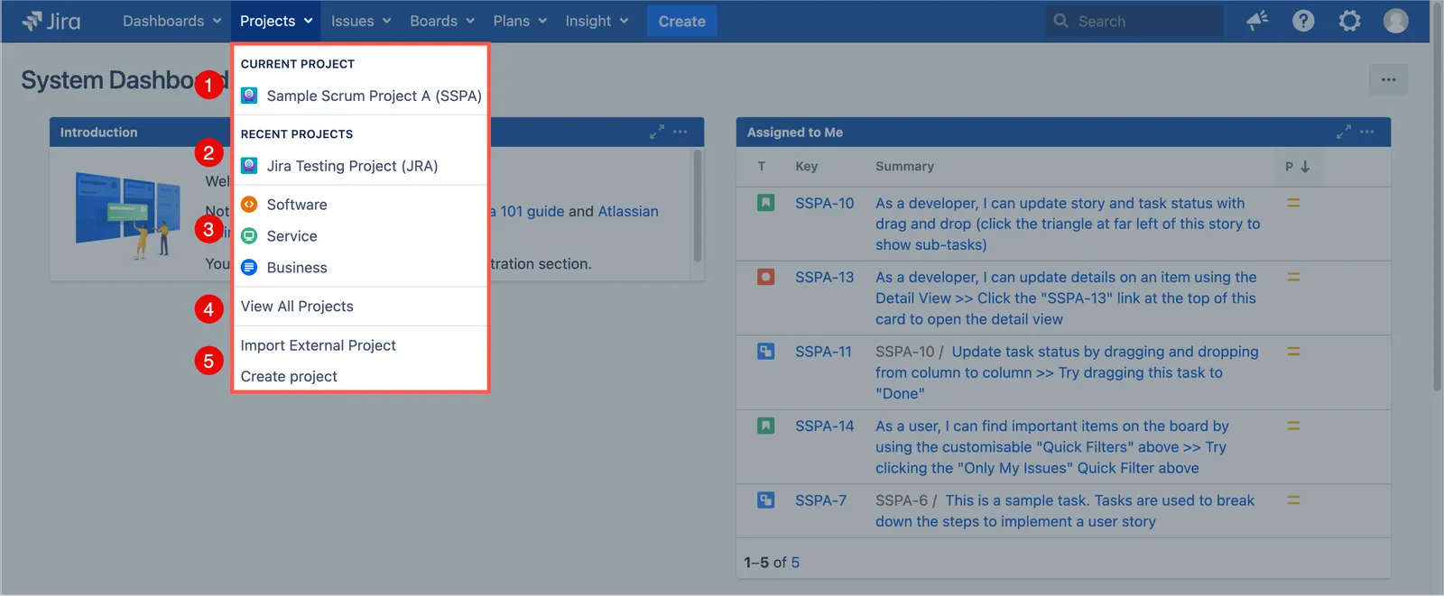The width and height of the screenshot is (1444, 596).
Task: Select Sample Scrum Project A (SSPA)
Action: point(361,96)
